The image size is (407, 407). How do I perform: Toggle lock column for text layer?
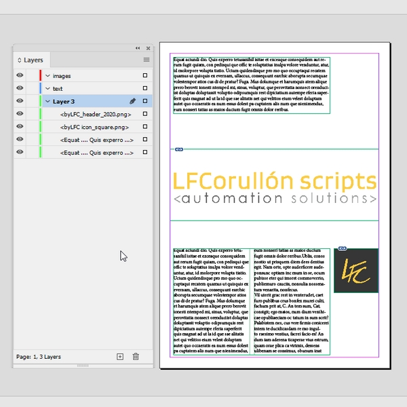point(32,88)
